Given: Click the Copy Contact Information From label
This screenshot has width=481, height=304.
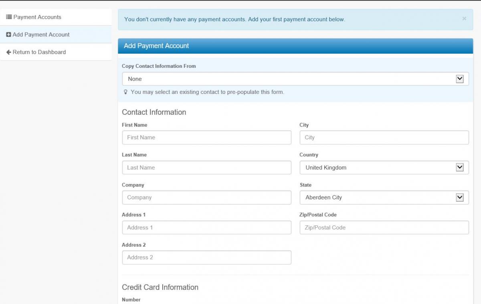Looking at the screenshot, I should click(x=159, y=66).
